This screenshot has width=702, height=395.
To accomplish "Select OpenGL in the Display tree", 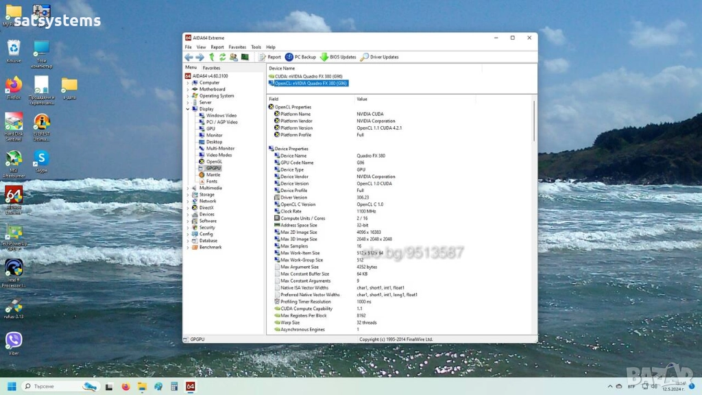I will click(214, 161).
